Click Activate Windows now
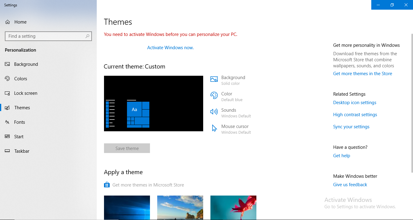This screenshot has width=413, height=220. [x=170, y=47]
